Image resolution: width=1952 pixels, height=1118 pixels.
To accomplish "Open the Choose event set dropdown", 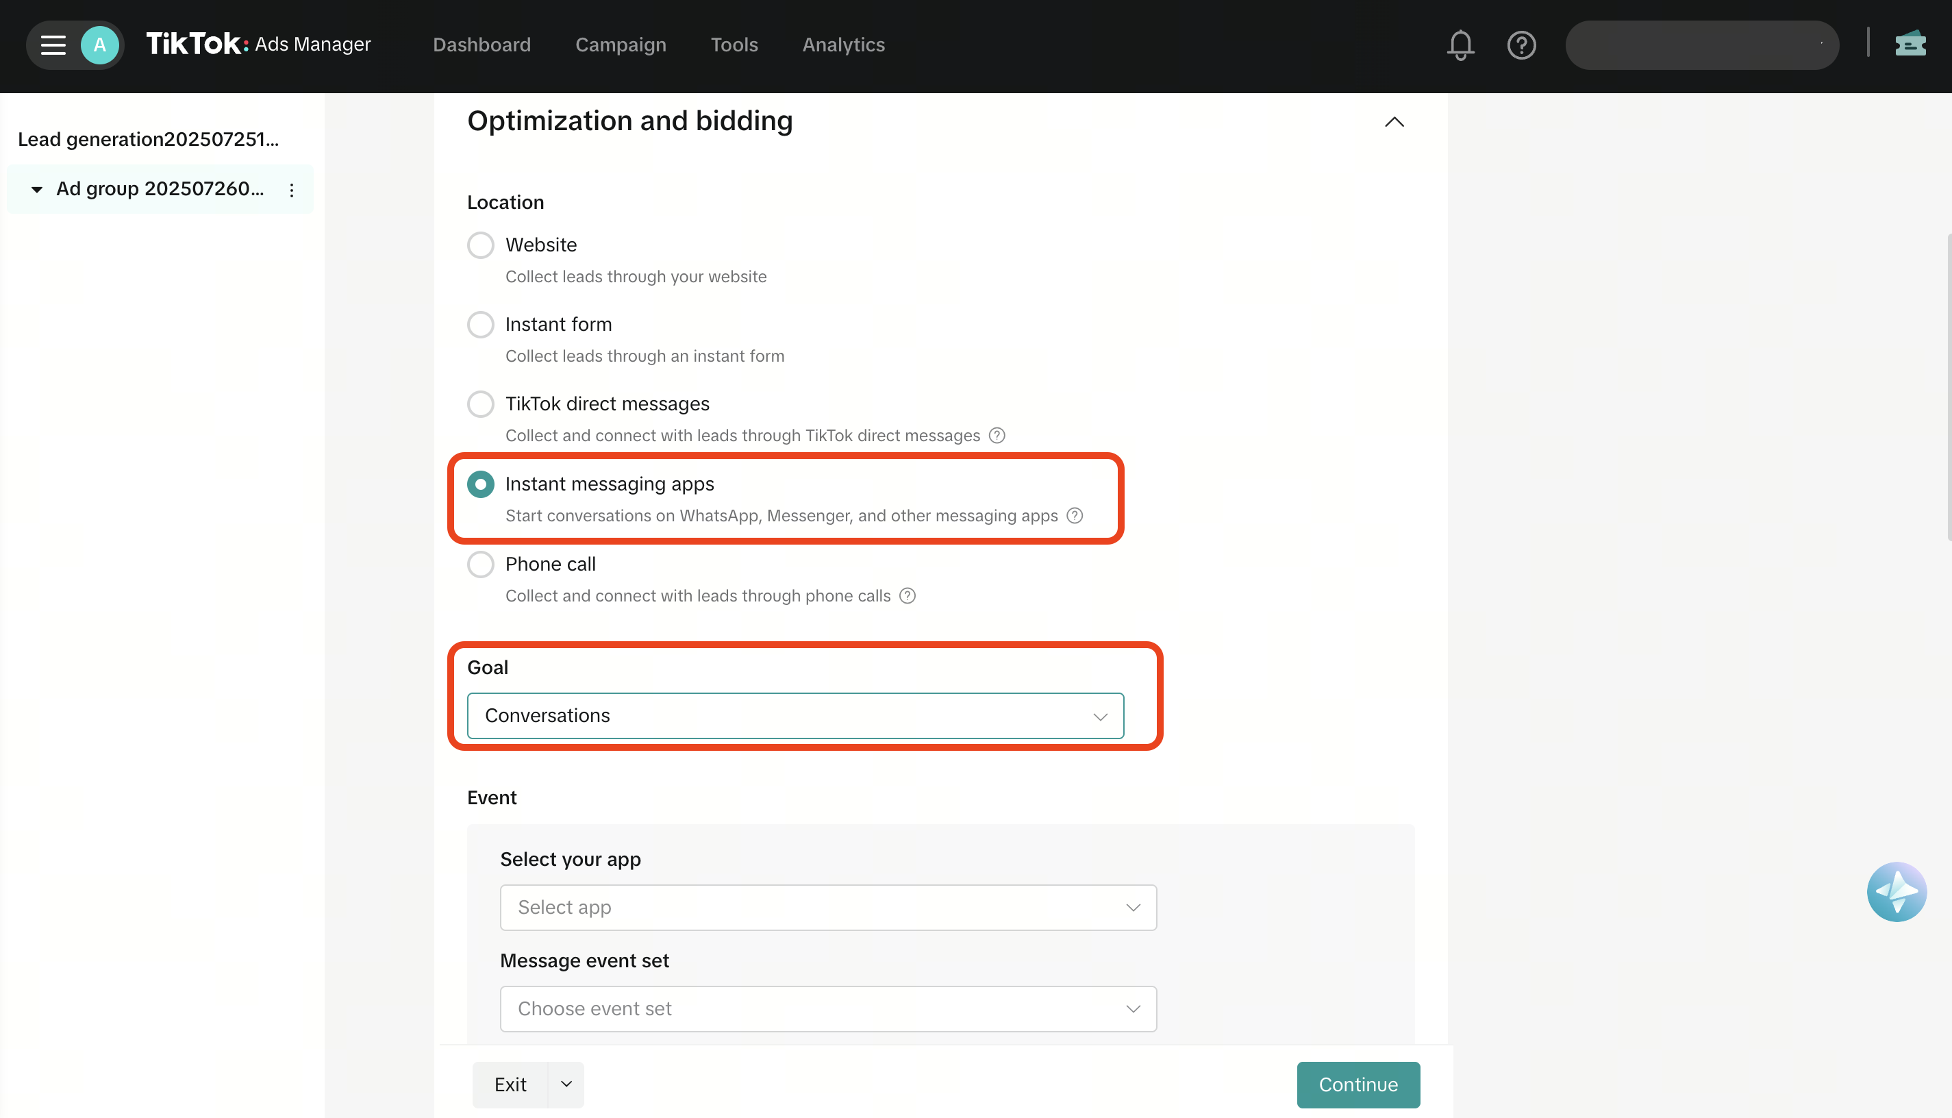I will click(827, 1008).
